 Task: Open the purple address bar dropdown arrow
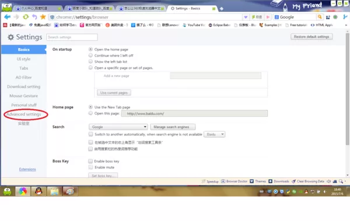(x=246, y=17)
